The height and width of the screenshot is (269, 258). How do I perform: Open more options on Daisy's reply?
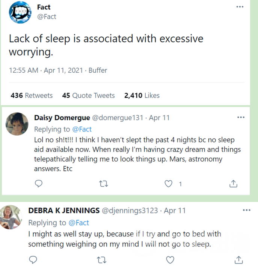click(241, 117)
